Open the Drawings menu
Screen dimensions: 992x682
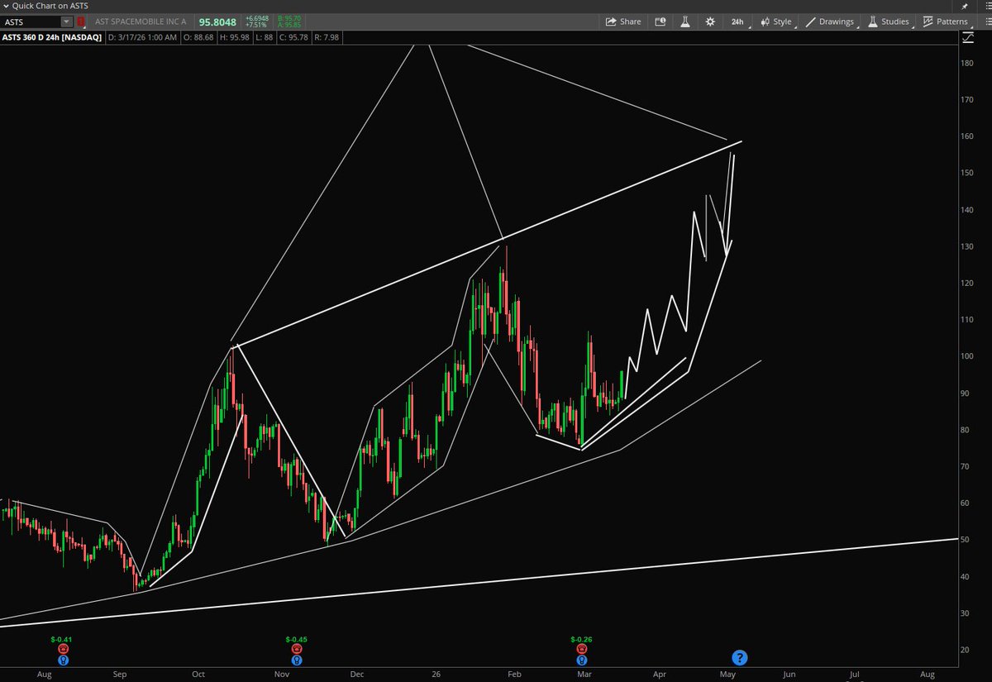tap(832, 21)
